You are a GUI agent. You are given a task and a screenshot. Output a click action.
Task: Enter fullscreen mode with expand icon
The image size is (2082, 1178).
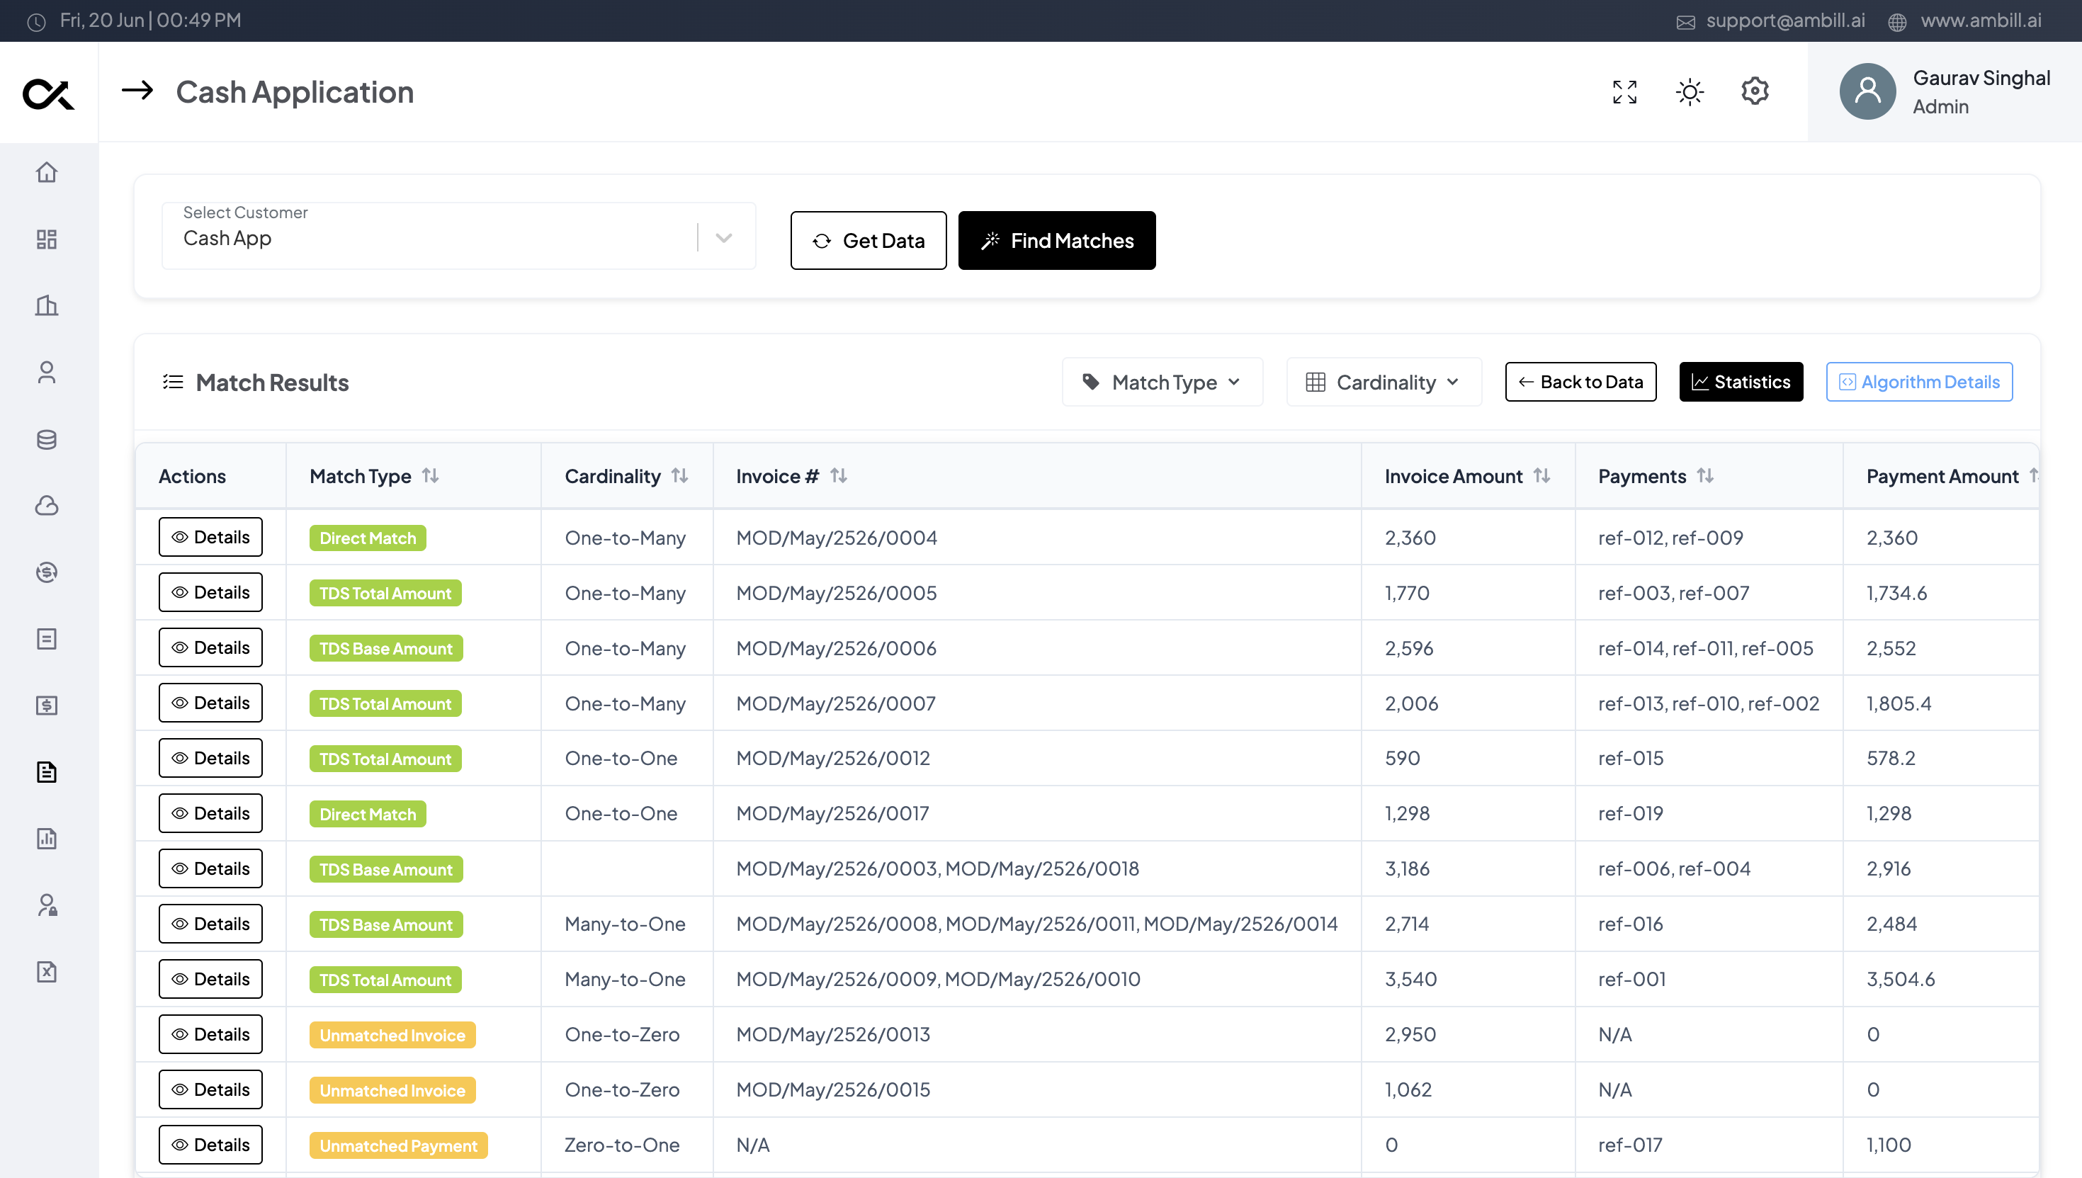tap(1624, 91)
